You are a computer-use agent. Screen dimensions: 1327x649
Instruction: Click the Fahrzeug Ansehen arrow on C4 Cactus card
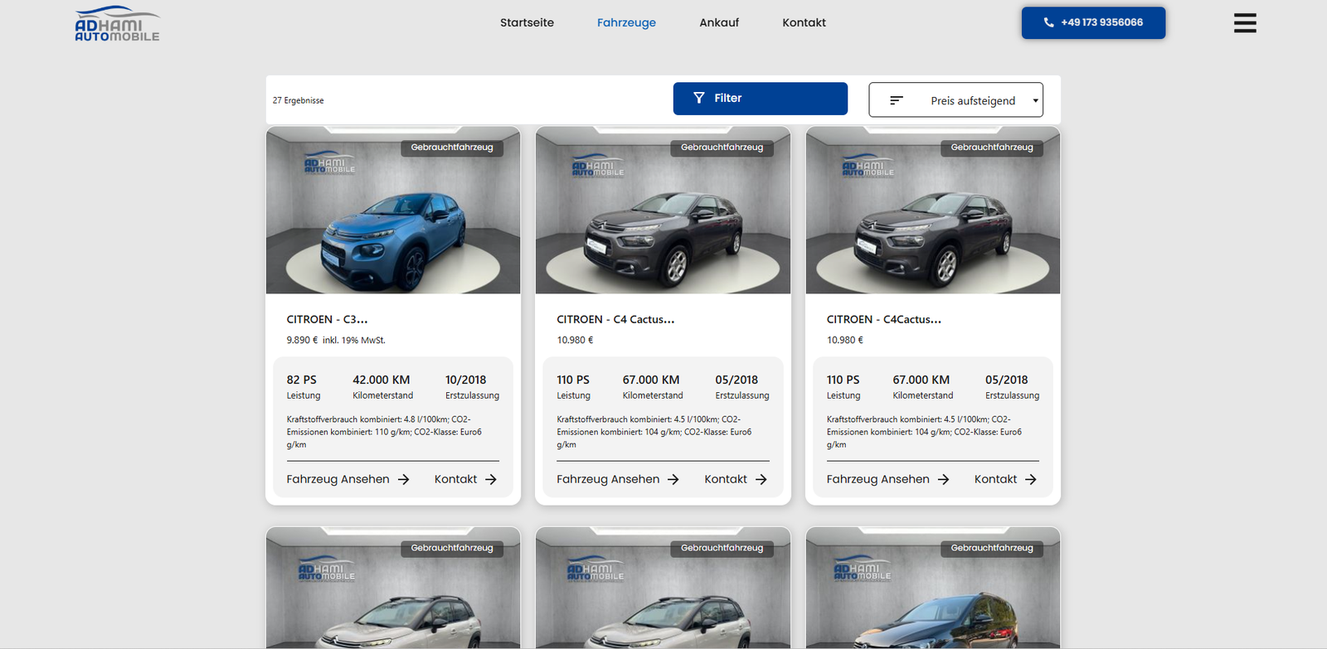click(x=673, y=479)
